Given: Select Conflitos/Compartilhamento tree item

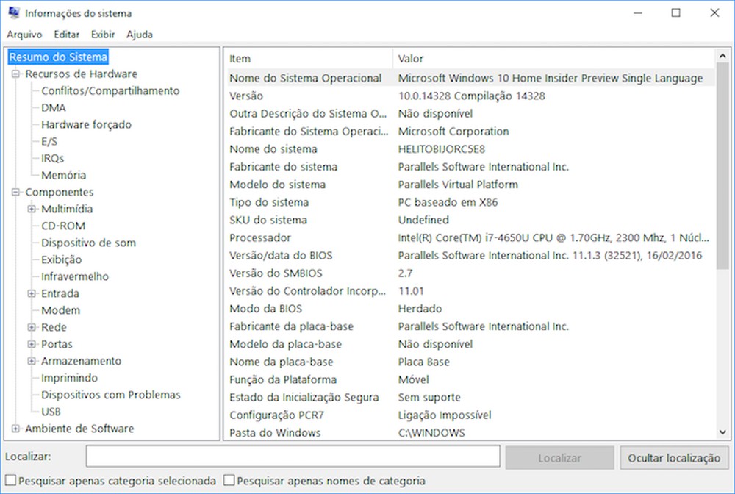Looking at the screenshot, I should [110, 90].
